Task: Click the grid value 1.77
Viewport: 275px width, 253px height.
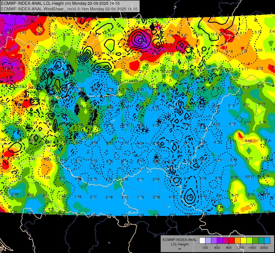Action: (x=249, y=159)
